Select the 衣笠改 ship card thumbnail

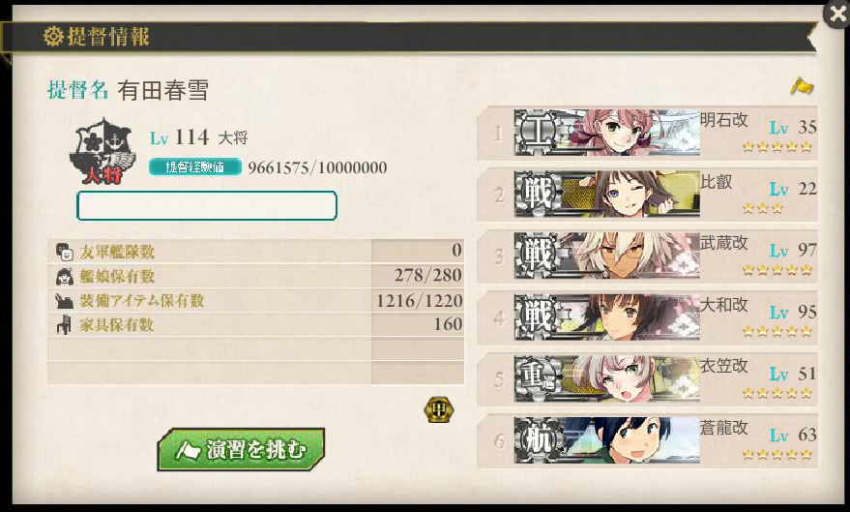pos(606,378)
